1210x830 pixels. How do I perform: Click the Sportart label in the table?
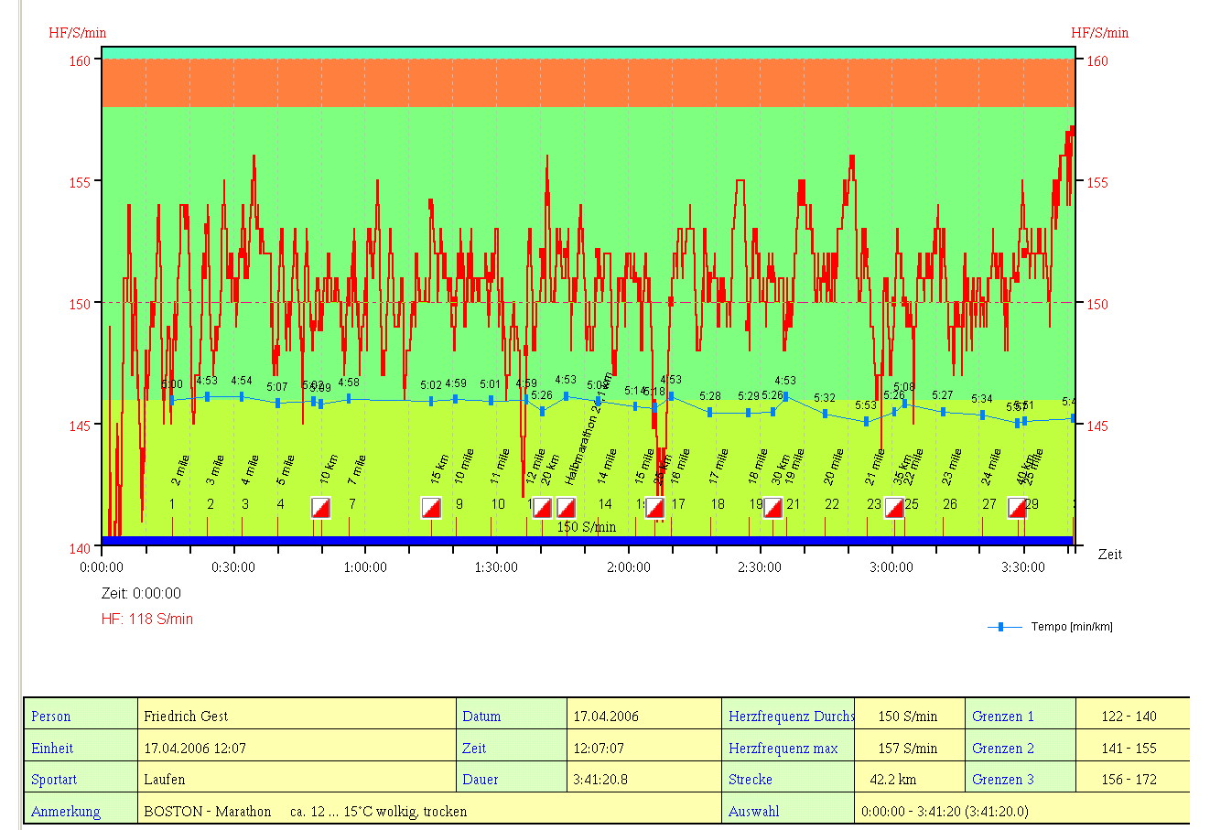point(54,779)
